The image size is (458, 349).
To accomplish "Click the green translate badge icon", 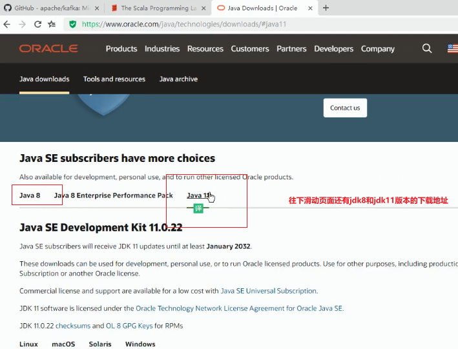I will (x=198, y=208).
